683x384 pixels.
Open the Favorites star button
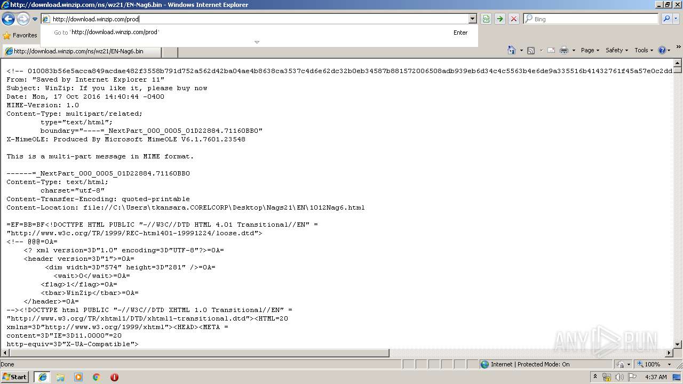(20, 35)
